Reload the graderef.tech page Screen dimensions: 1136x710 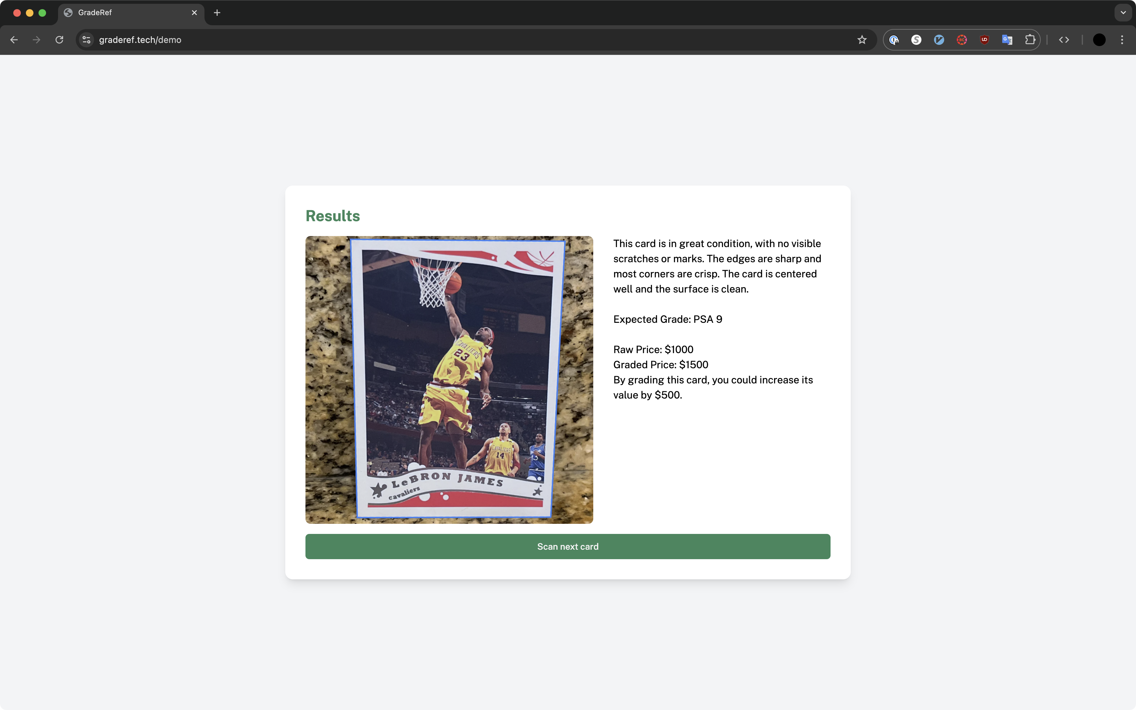tap(59, 40)
